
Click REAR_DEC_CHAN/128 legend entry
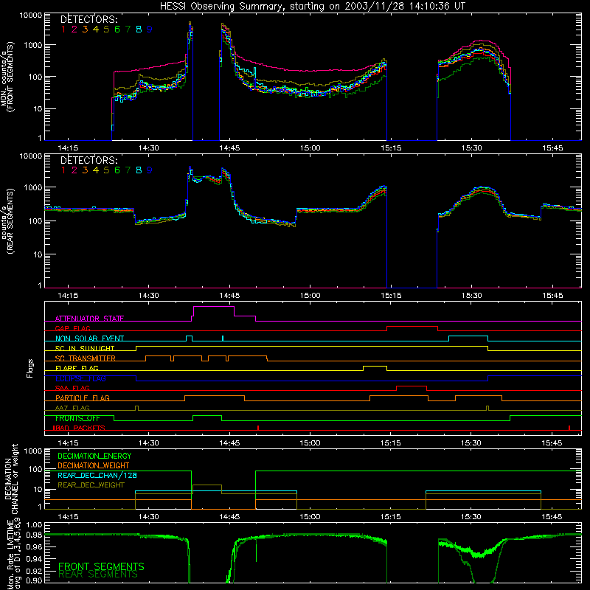[97, 475]
